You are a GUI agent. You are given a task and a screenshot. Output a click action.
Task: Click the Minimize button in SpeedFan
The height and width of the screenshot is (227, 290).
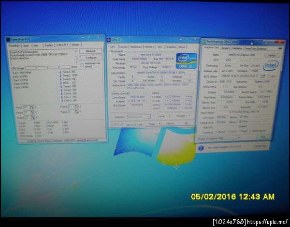(x=91, y=51)
